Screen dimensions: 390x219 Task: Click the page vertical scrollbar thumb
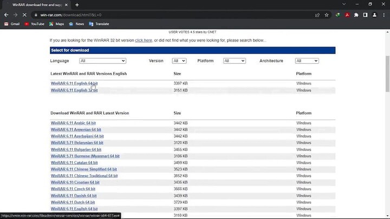[387, 74]
